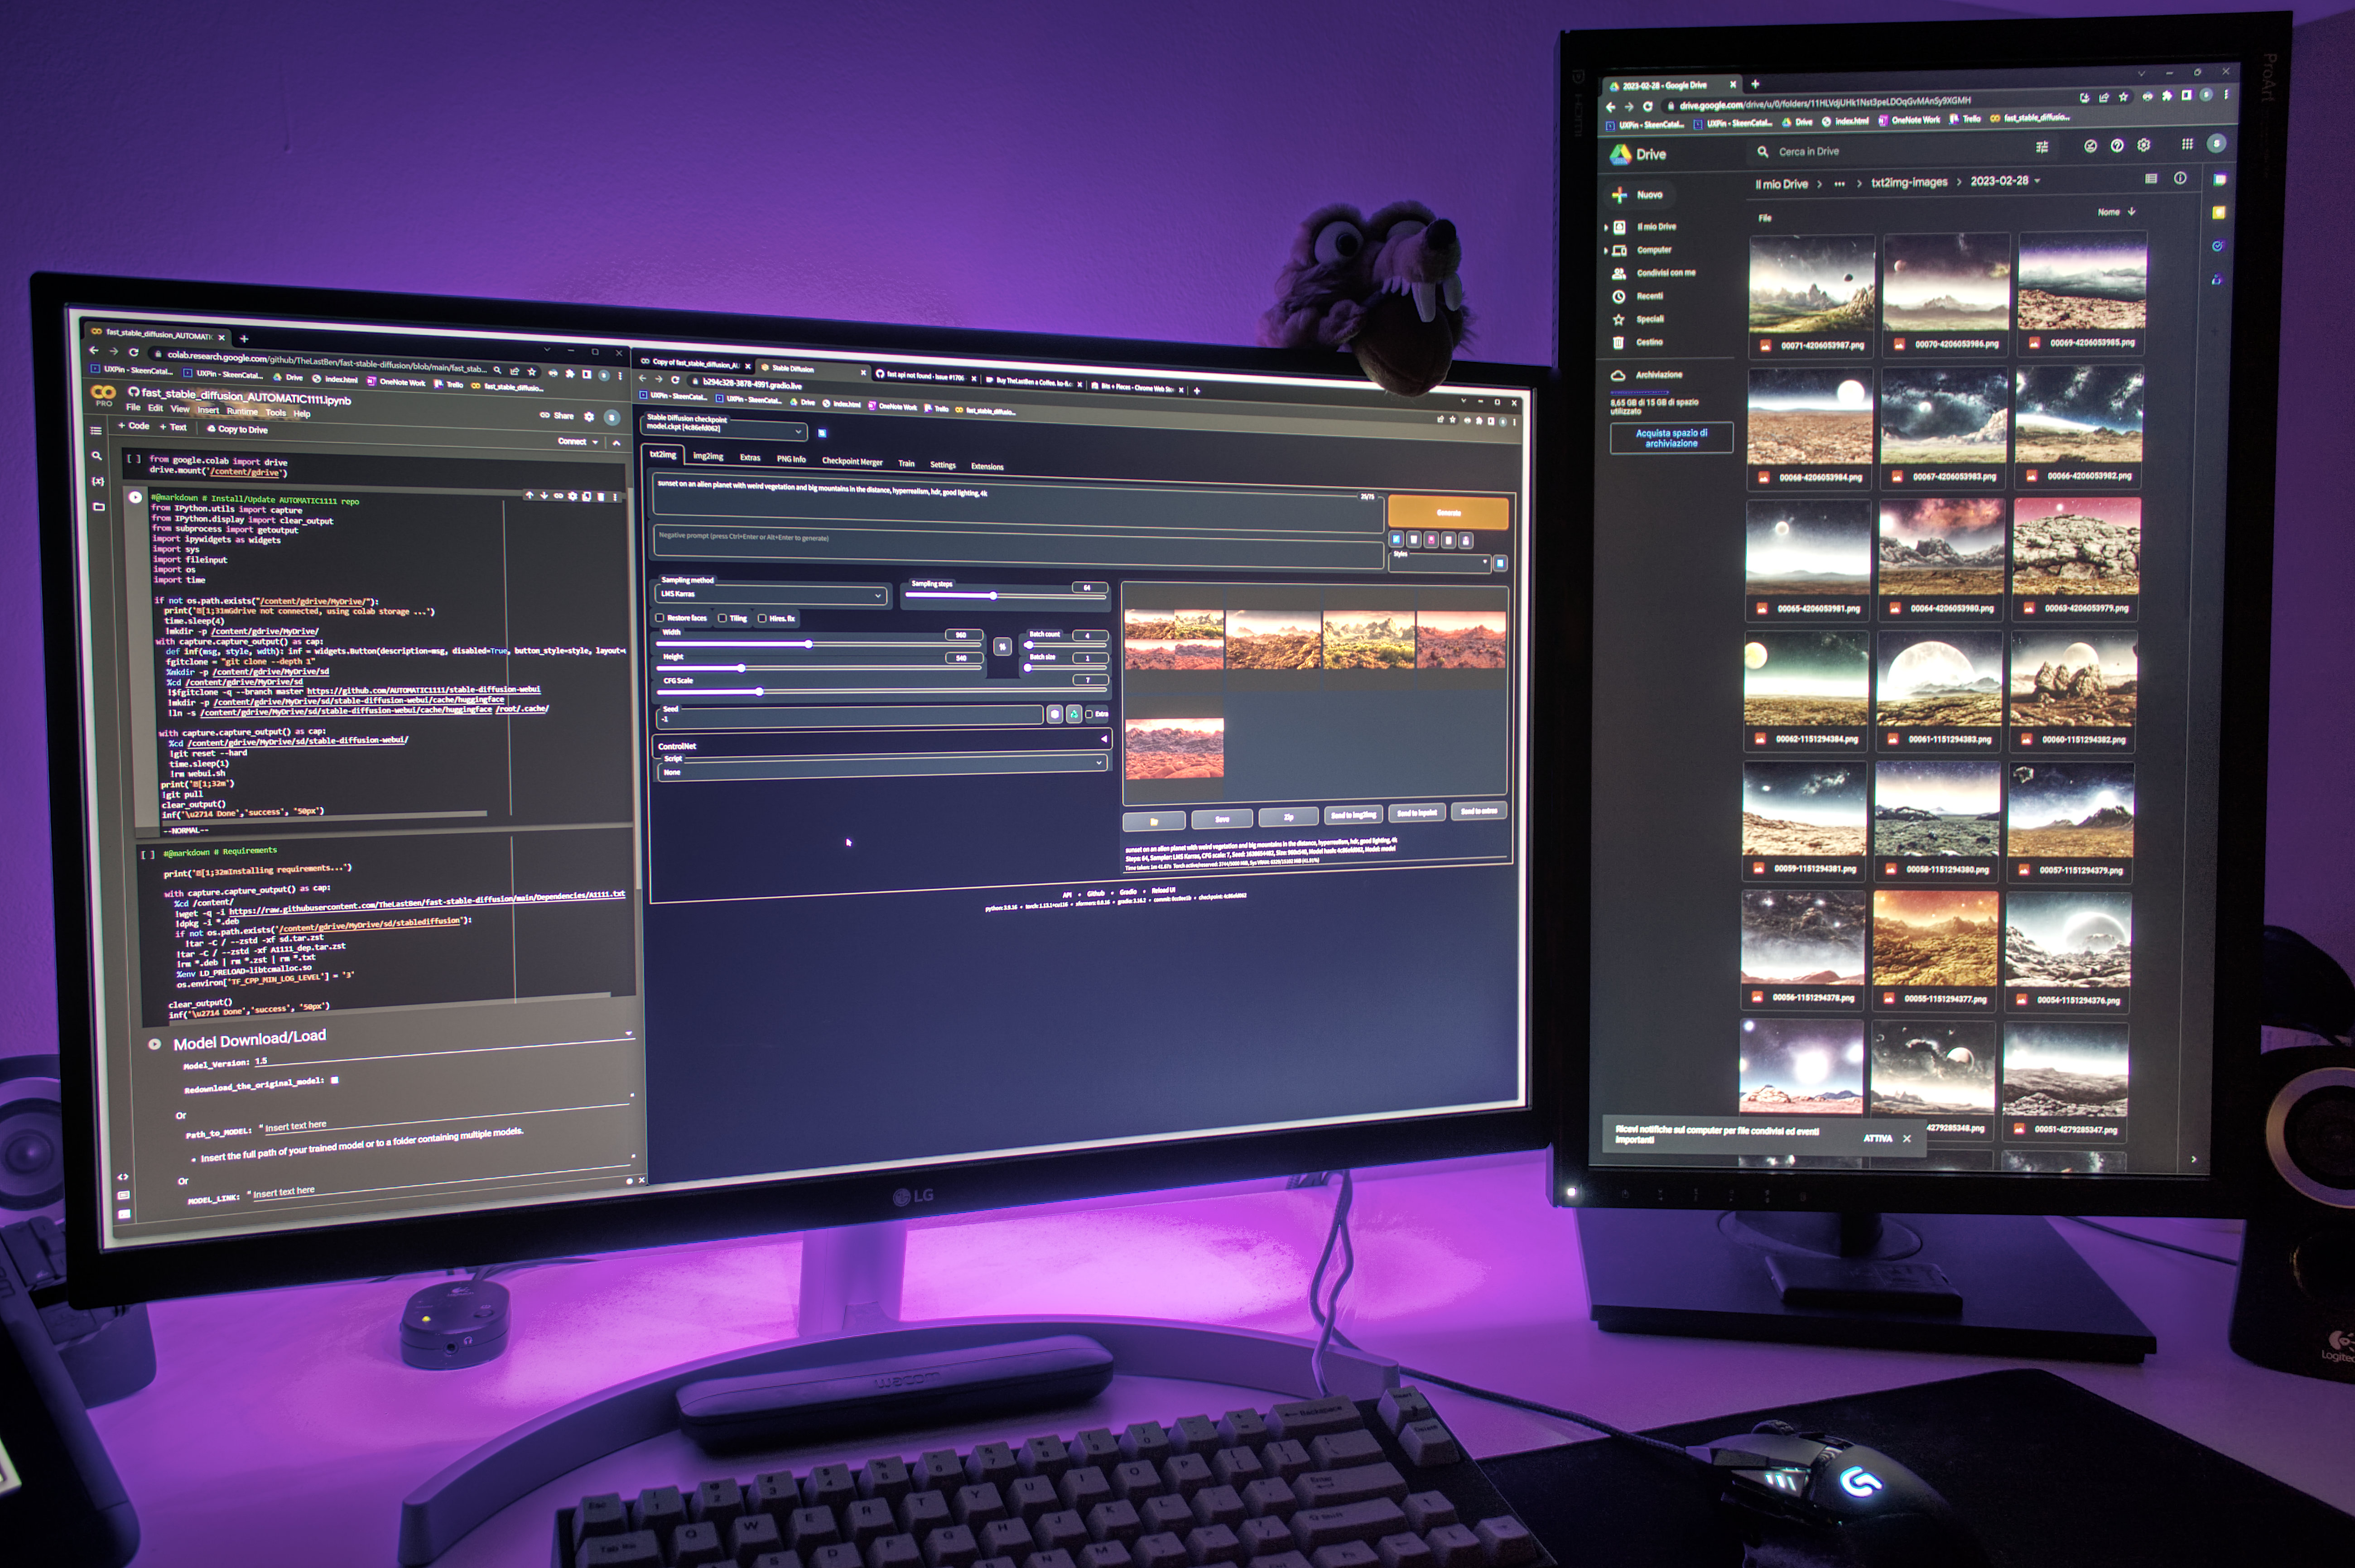Screen dimensions: 2355x1568
Task: Show Drive details info panel
Action: (2180, 178)
